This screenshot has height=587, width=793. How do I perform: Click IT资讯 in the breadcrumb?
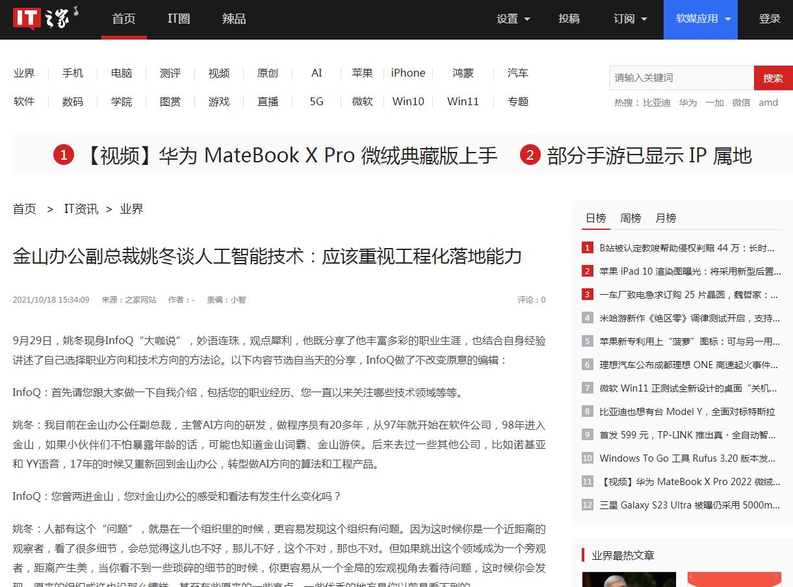(x=81, y=209)
